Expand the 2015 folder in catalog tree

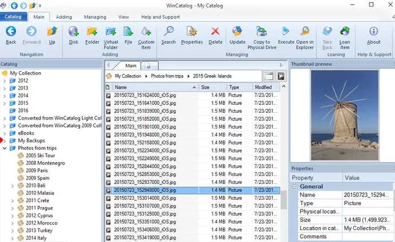click(x=5, y=103)
